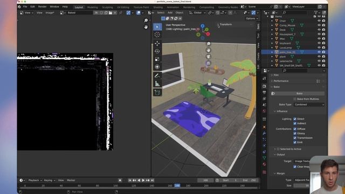The height and width of the screenshot is (194, 345).
Task: Enable Bake from Multires checkbox
Action: click(x=295, y=99)
